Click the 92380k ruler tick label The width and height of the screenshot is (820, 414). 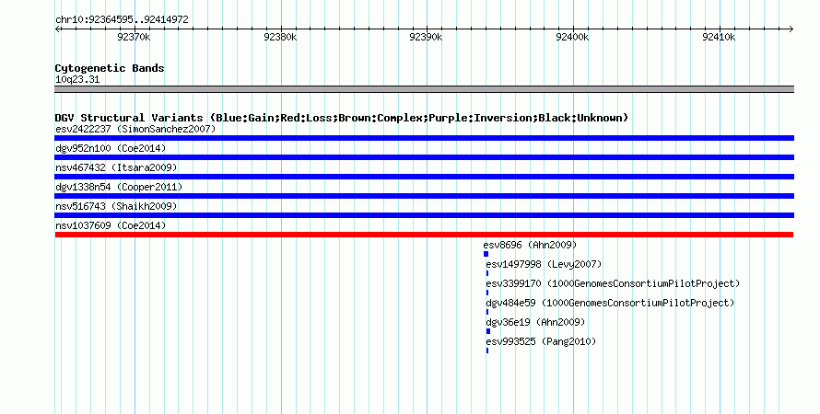280,37
